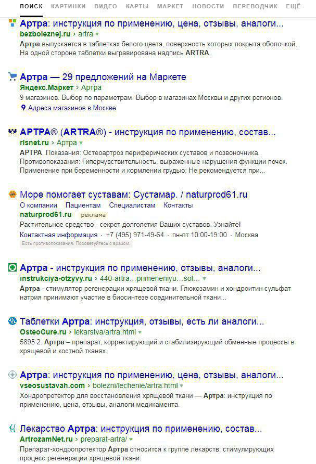Click 'Адреса магазинов в Москве' link
The height and width of the screenshot is (464, 316).
(x=72, y=108)
